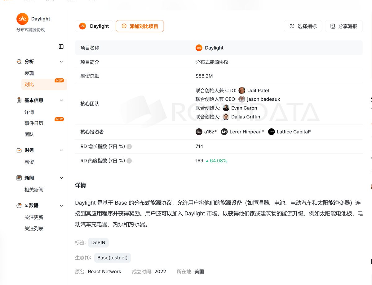
Task: Click the Daylight title in sidebar header
Action: (41, 19)
